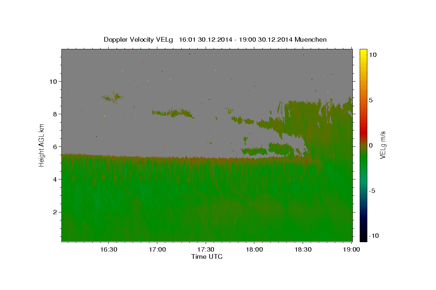Click the 'Time UTC' axis label

(207, 257)
